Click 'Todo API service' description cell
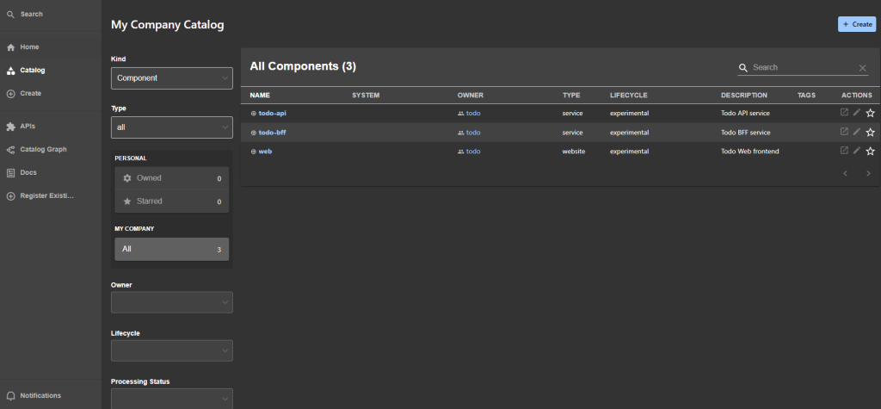Image resolution: width=881 pixels, height=409 pixels. [x=745, y=113]
